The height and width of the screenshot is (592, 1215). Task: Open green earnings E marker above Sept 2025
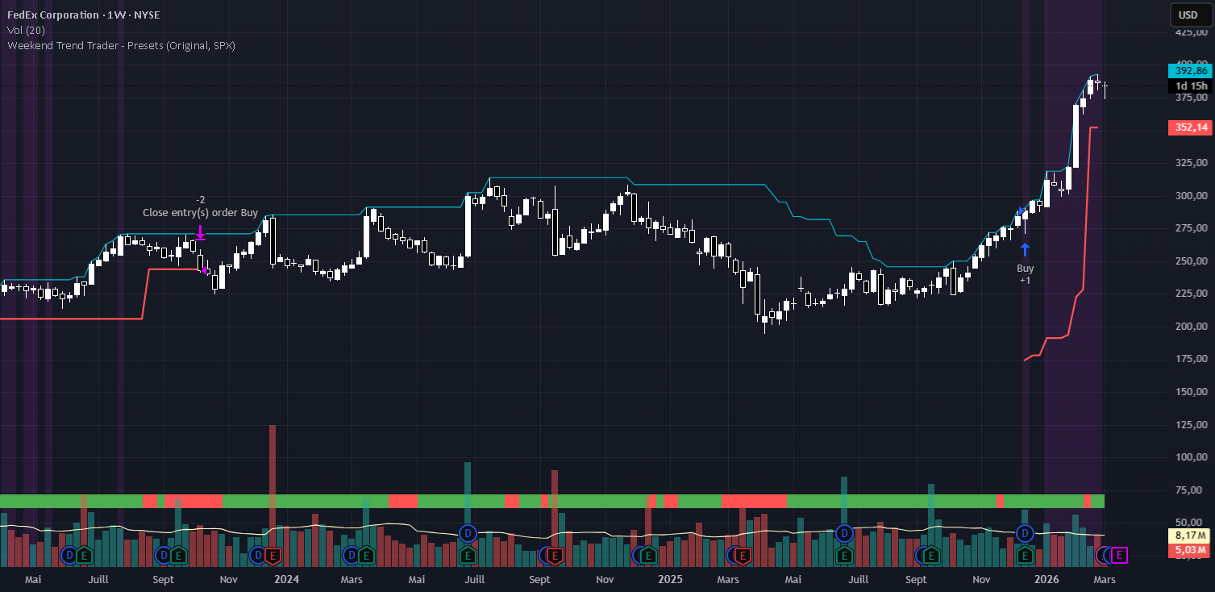[931, 556]
